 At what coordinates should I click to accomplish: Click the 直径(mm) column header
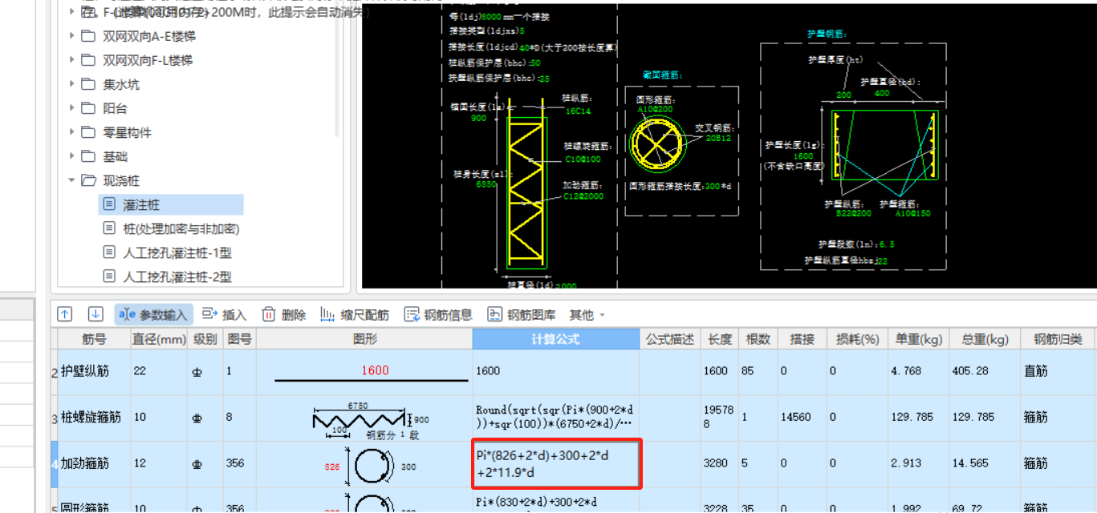pyautogui.click(x=160, y=339)
